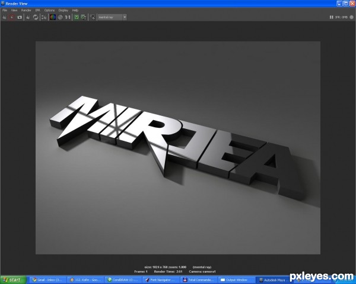Click the Refresh IPR Image icon

36,17
